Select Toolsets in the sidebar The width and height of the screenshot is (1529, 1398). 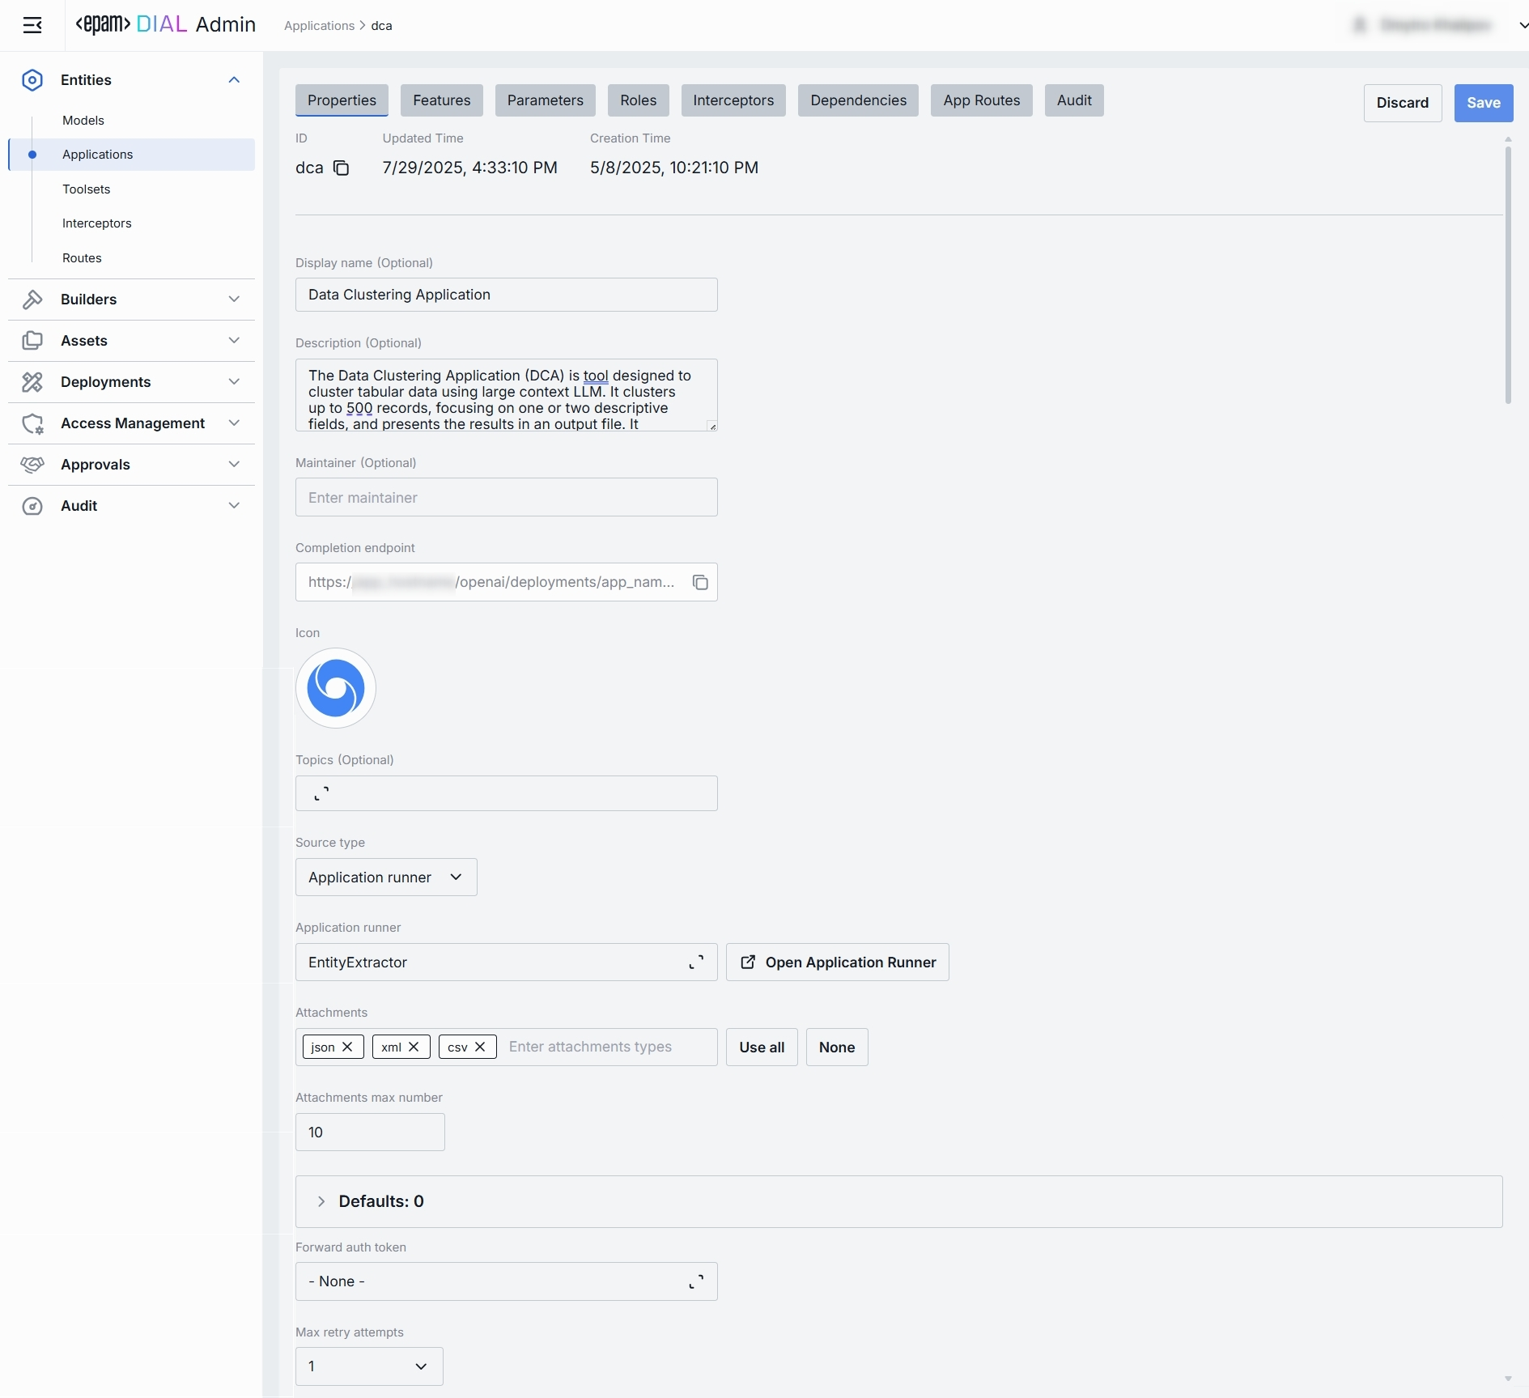[87, 189]
